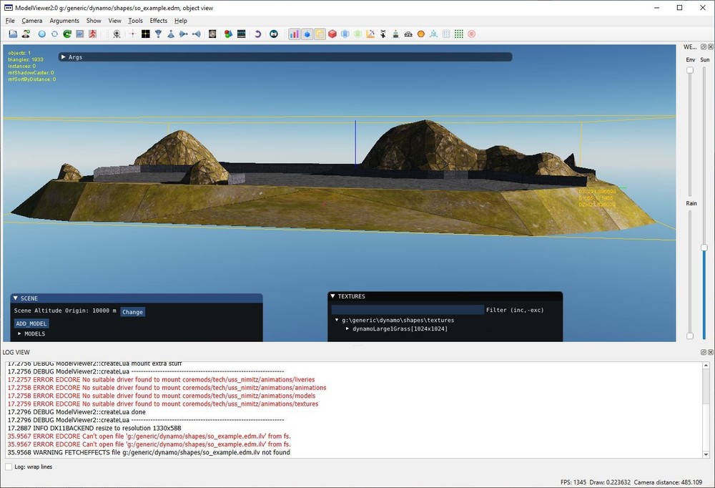Click the webcam camera toolbar icon

pyautogui.click(x=116, y=34)
